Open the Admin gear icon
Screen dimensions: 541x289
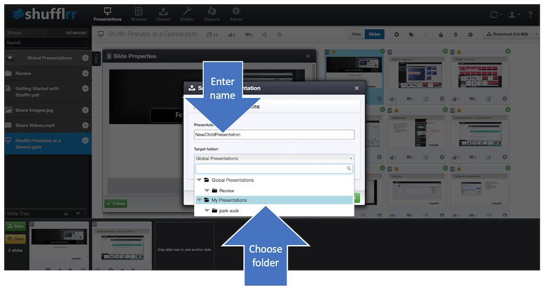click(x=236, y=11)
